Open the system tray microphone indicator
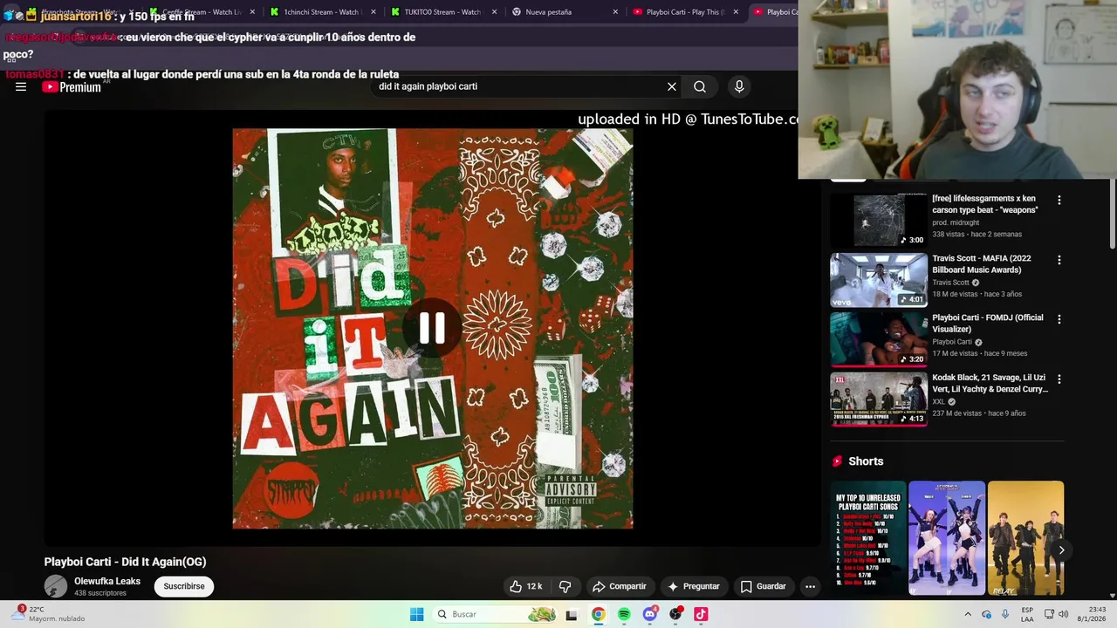The height and width of the screenshot is (628, 1117). tap(1005, 614)
